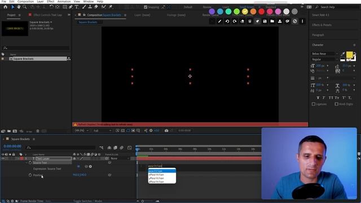Open the font size value dropdown arrow
Image resolution: width=361 pixels, height=203 pixels.
pyautogui.click(x=328, y=66)
